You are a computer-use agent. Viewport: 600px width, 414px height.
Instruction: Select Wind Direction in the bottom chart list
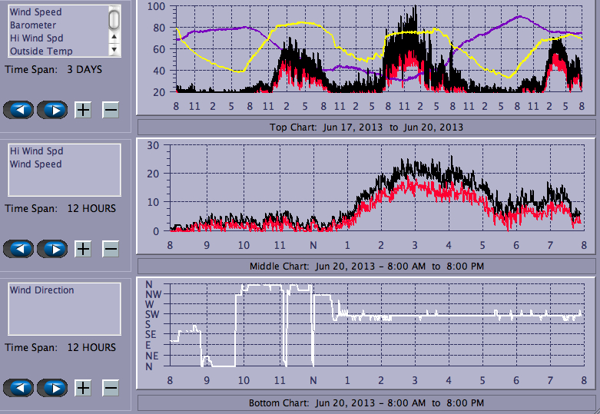[x=41, y=290]
